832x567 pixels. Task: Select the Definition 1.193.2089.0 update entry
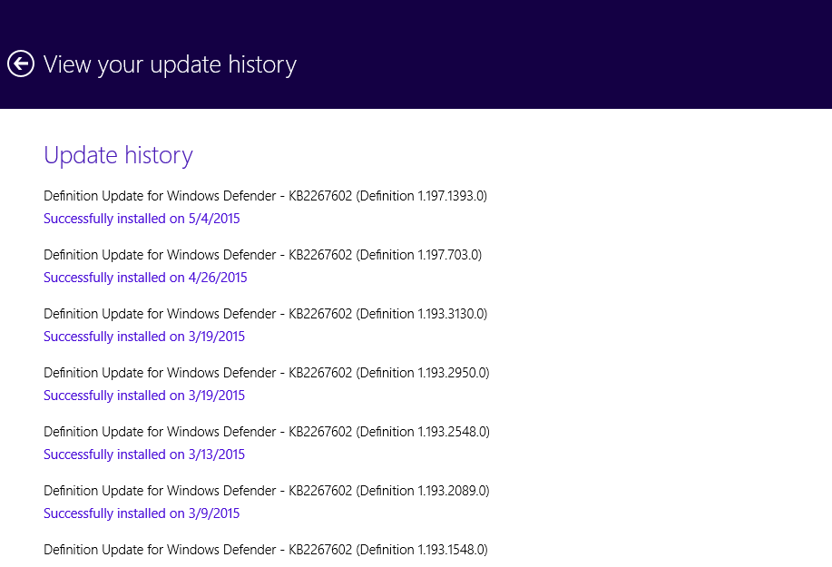267,490
